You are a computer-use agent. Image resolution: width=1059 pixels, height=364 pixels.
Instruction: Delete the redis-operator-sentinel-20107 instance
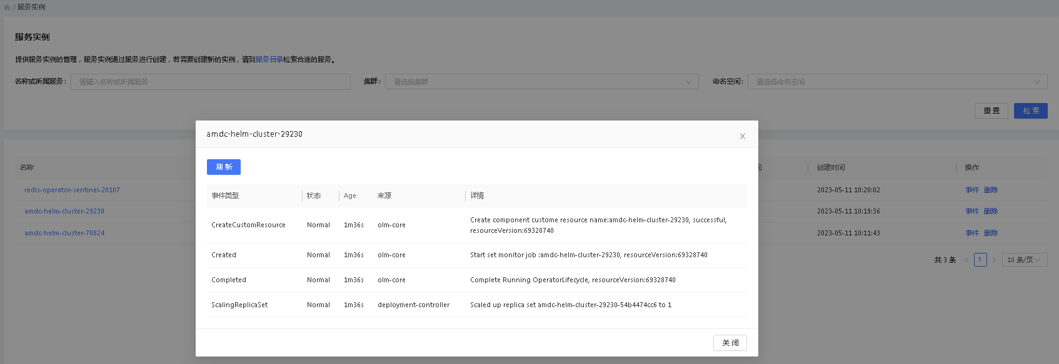[x=990, y=190]
